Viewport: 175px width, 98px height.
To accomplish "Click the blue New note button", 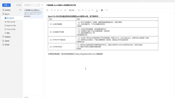I will (7, 5).
